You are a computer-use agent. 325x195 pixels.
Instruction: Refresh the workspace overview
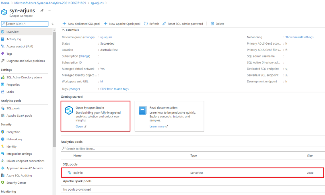point(152,24)
